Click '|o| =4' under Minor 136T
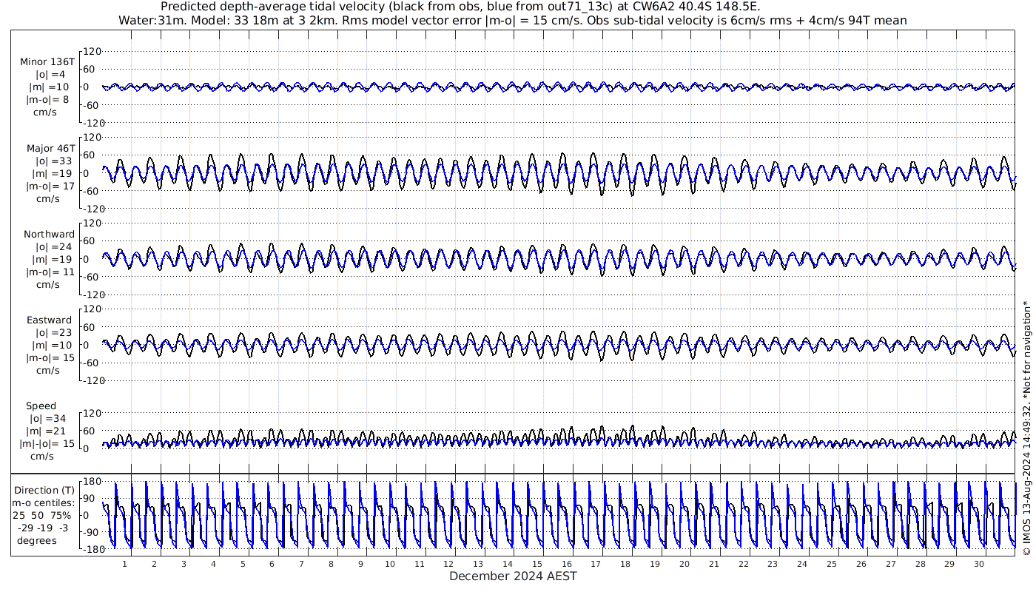This screenshot has height=592, width=1036. point(50,75)
